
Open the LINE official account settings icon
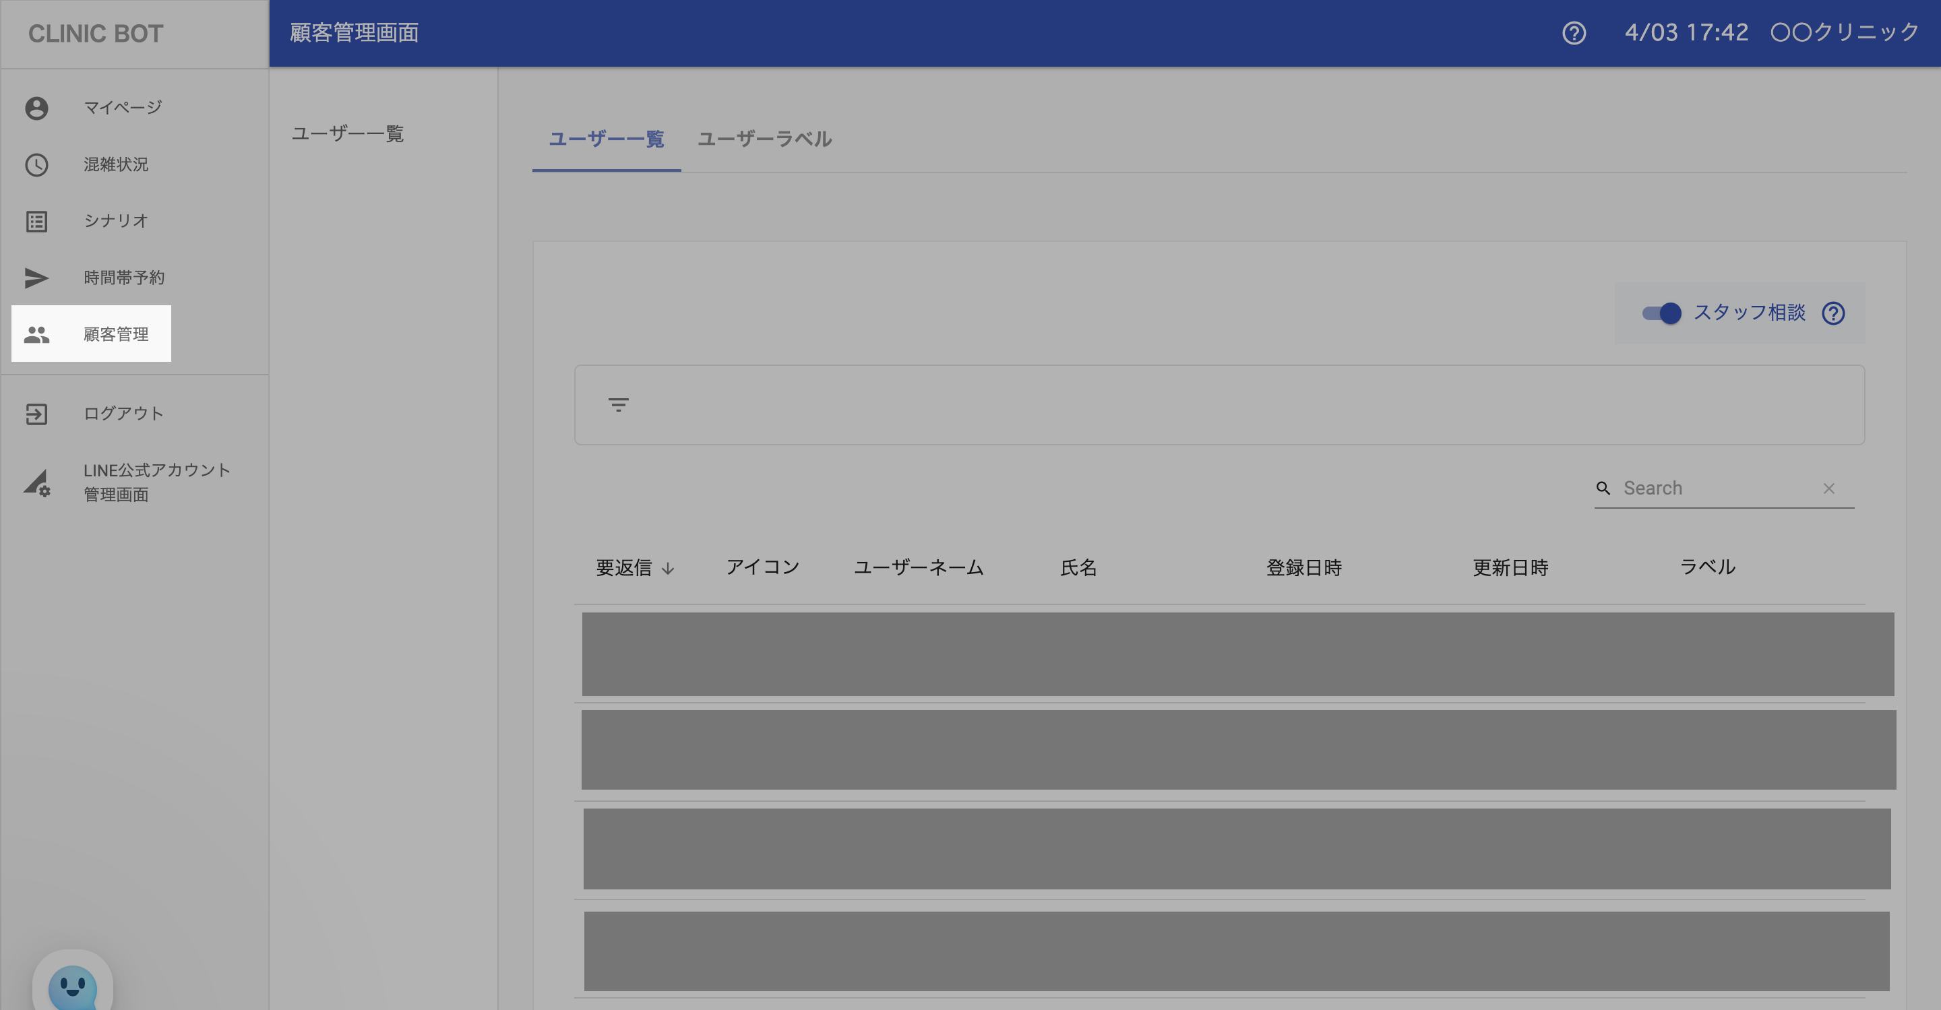(x=36, y=483)
